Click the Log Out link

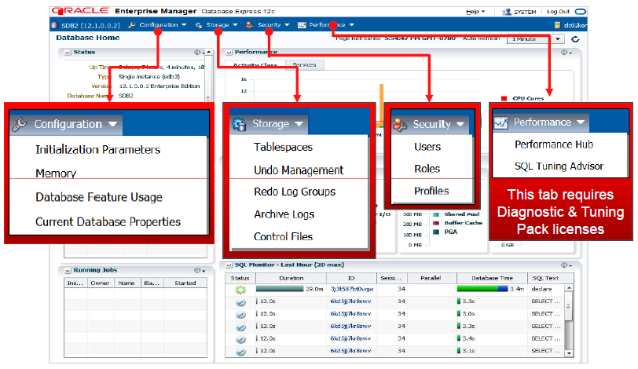(558, 12)
